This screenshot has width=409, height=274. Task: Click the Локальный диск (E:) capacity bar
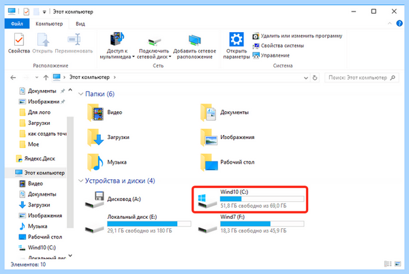149,224
